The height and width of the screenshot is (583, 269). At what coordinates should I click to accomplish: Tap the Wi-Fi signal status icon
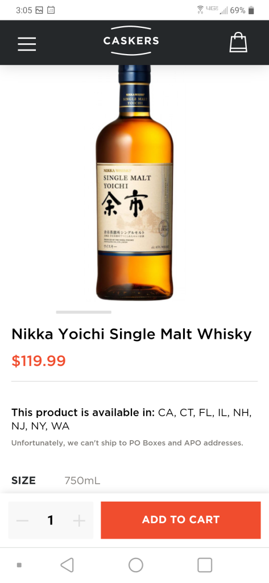point(201,9)
